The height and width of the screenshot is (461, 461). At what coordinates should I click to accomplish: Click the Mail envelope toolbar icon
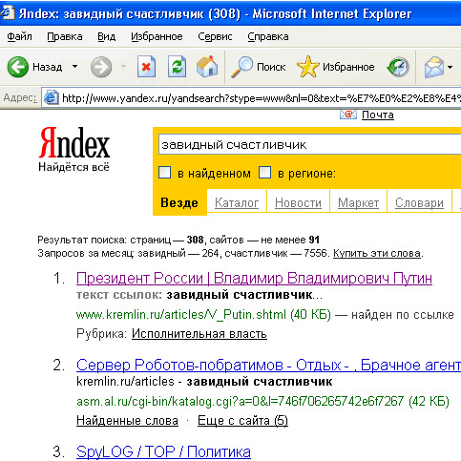pos(434,67)
